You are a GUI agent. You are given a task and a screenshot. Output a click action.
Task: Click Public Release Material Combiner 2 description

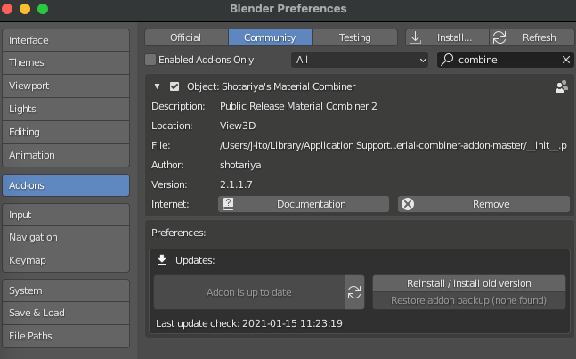pos(298,106)
